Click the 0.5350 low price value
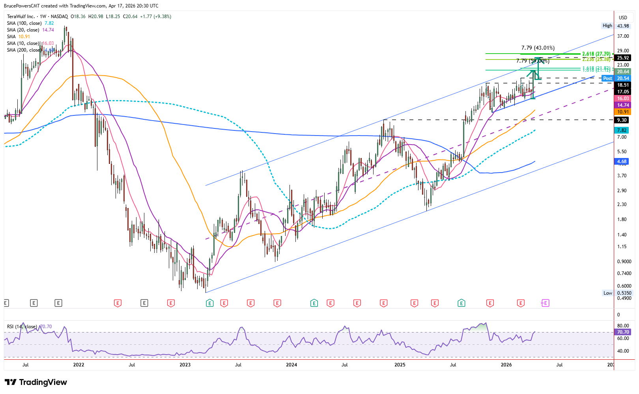 (x=624, y=293)
